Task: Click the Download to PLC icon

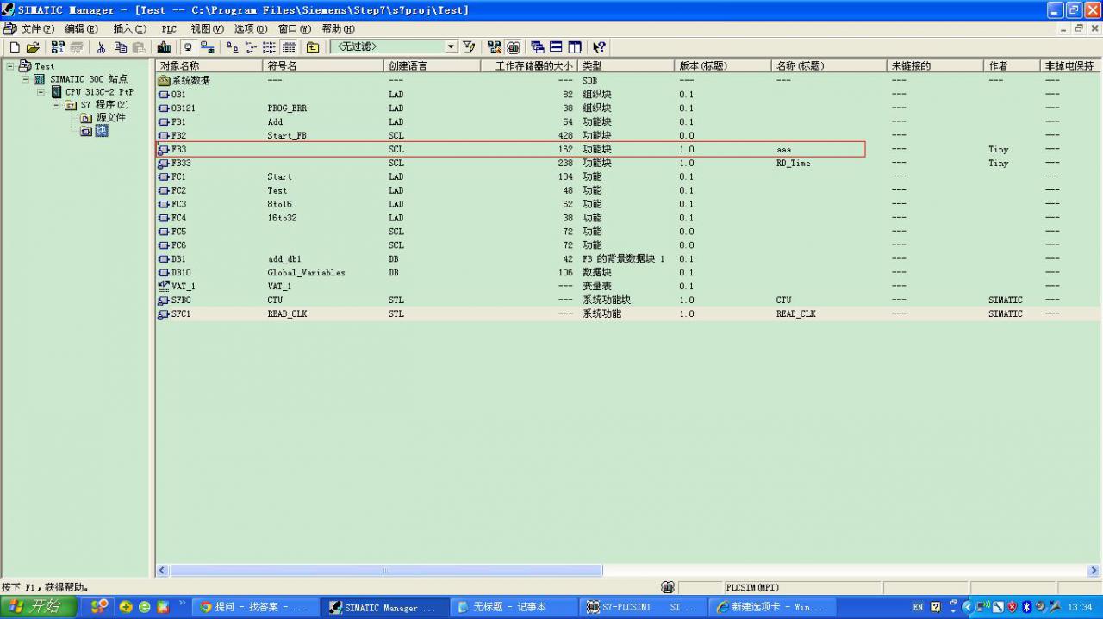Action: [164, 47]
